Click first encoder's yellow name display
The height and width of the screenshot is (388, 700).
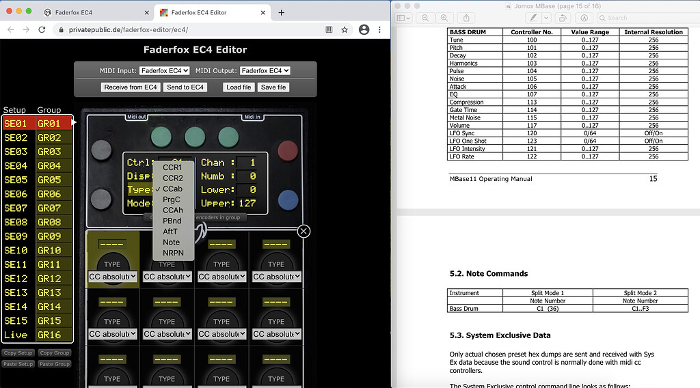tap(112, 244)
